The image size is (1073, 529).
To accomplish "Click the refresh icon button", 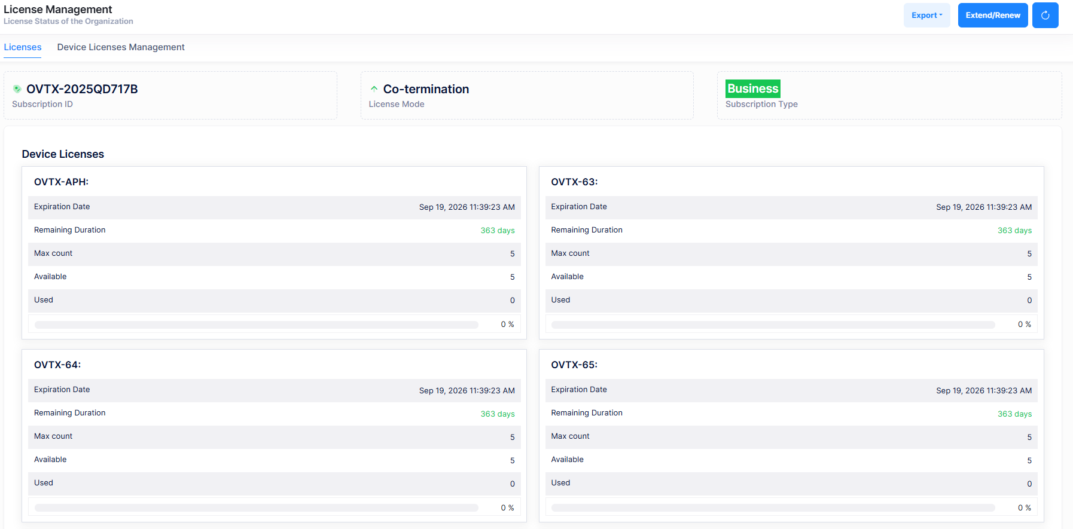I will pyautogui.click(x=1045, y=16).
